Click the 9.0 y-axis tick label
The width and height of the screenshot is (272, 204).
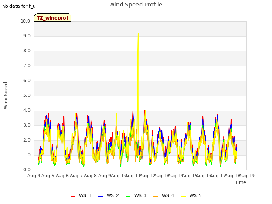pyautogui.click(x=27, y=36)
